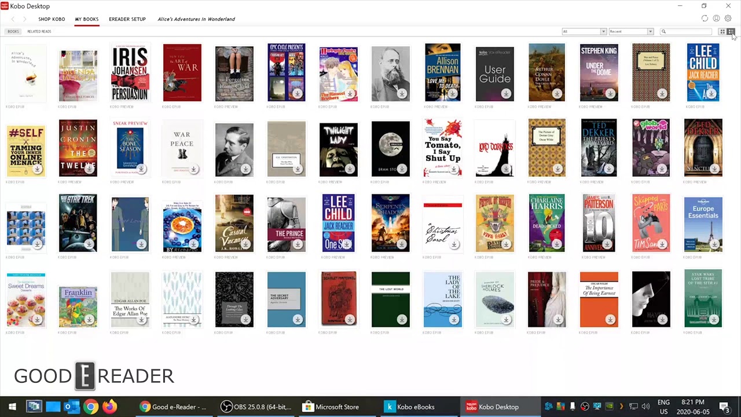
Task: Download The Secret Adversary
Action: (298, 319)
